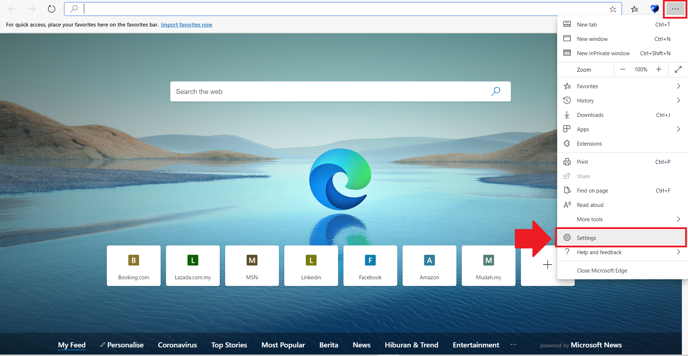Open the Mudah.my quick link tile
This screenshot has height=356, width=688.
[x=489, y=266]
